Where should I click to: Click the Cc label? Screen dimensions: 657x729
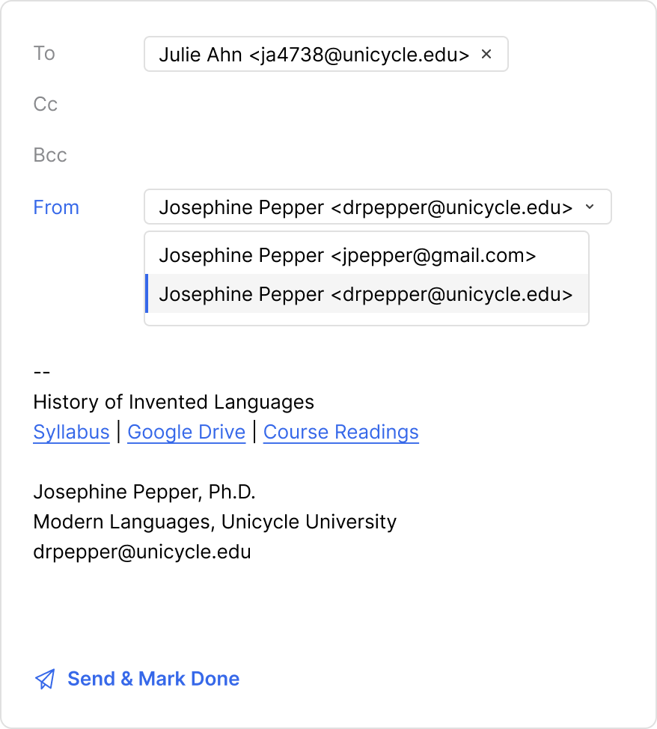tap(46, 104)
